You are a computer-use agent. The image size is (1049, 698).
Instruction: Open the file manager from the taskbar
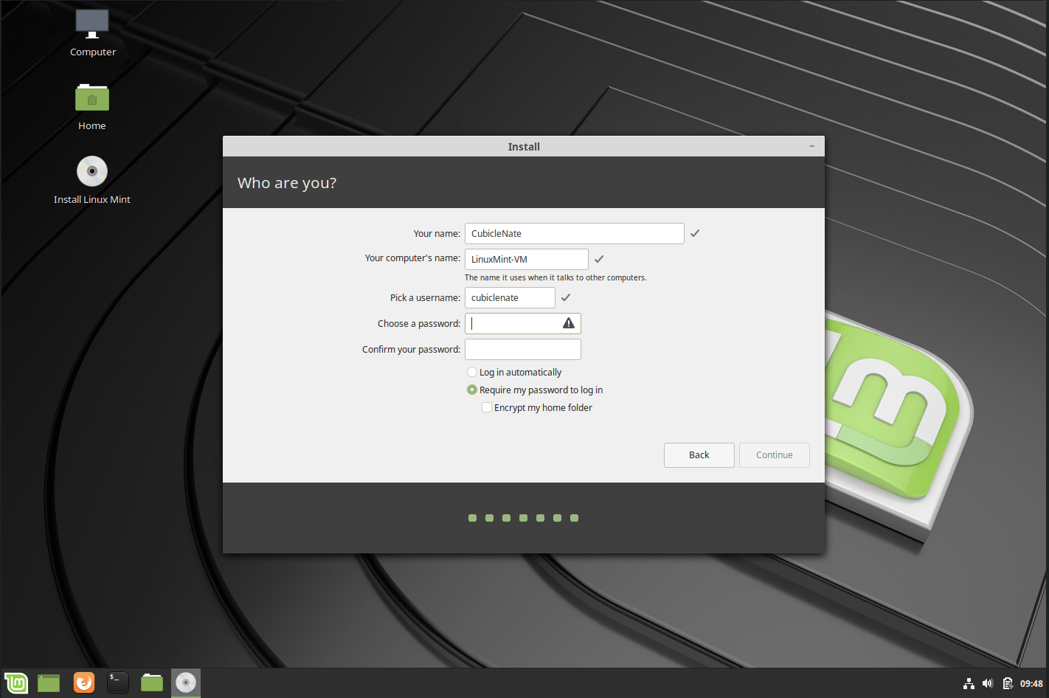pos(151,683)
